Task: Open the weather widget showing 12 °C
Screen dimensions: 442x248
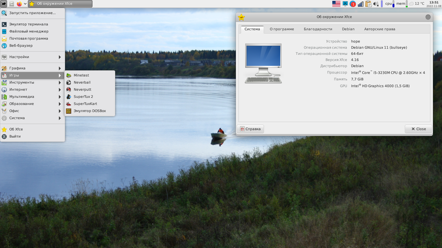Action: 417,3
